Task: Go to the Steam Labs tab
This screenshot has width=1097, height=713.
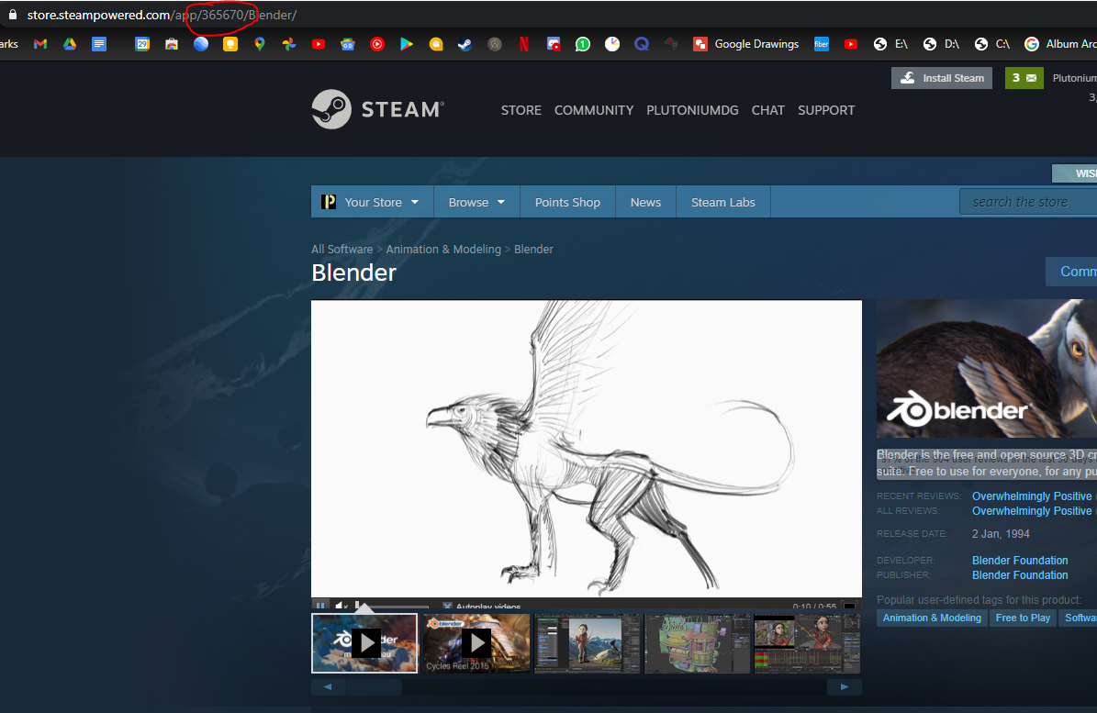Action: click(x=722, y=202)
